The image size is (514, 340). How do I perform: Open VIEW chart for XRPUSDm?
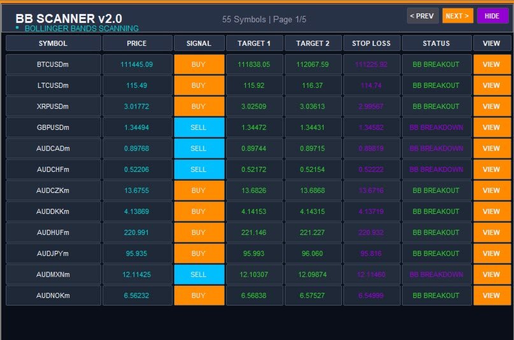pyautogui.click(x=492, y=106)
